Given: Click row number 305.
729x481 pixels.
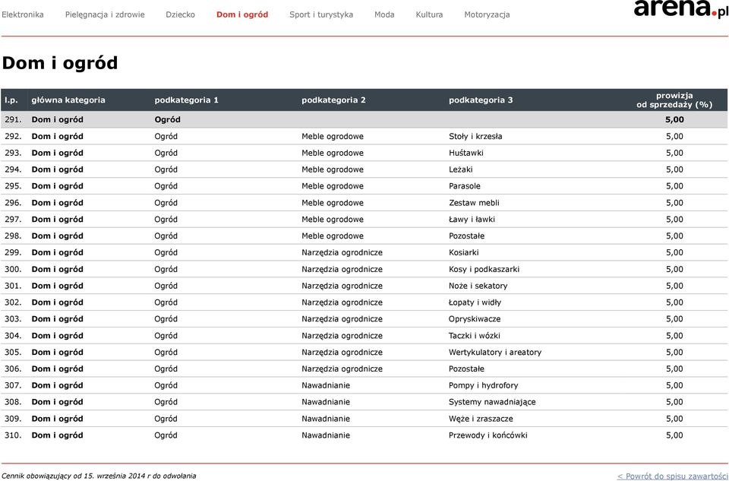Looking at the screenshot, I should [13, 352].
